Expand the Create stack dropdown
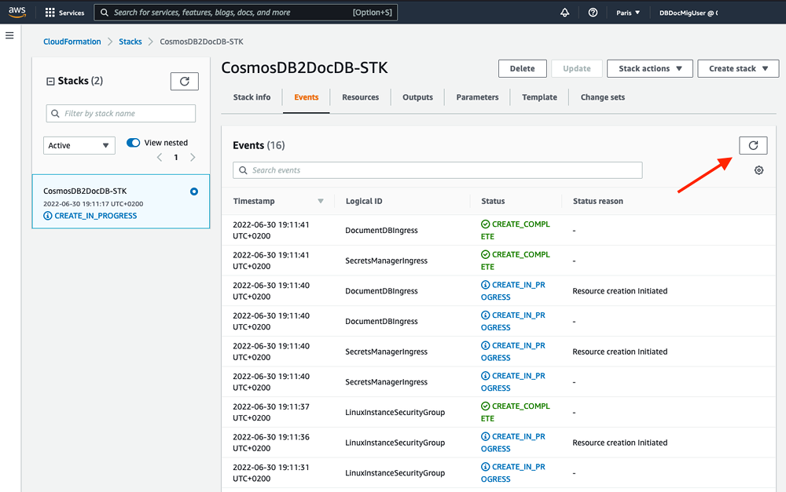The width and height of the screenshot is (786, 492). click(737, 68)
